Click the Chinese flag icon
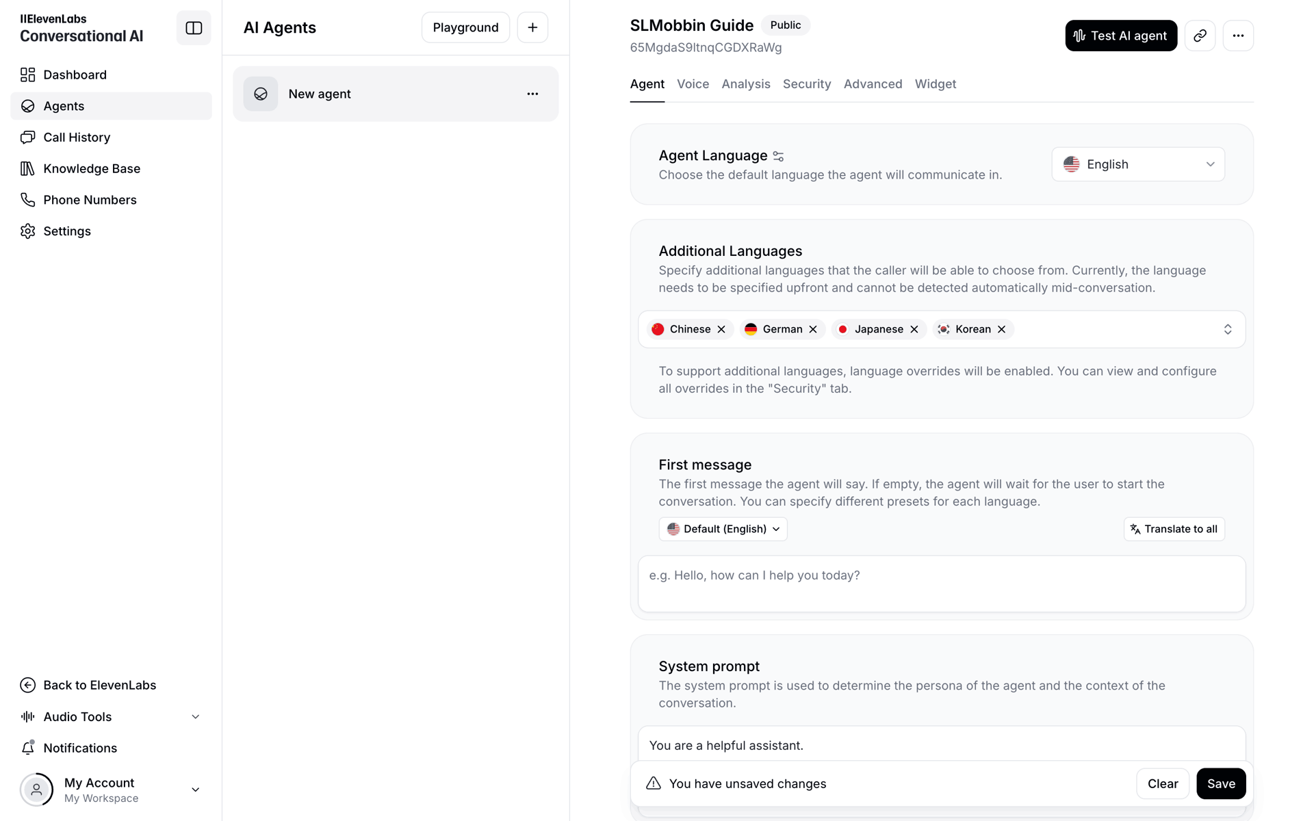 coord(658,329)
